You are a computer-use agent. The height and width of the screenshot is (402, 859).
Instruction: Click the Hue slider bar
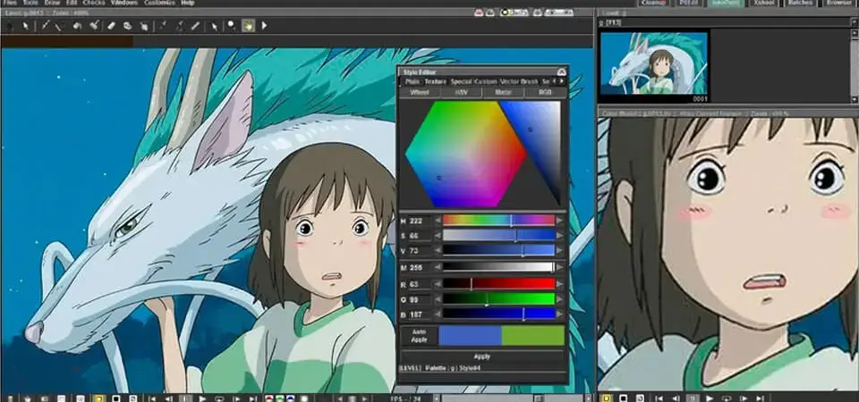(x=498, y=221)
